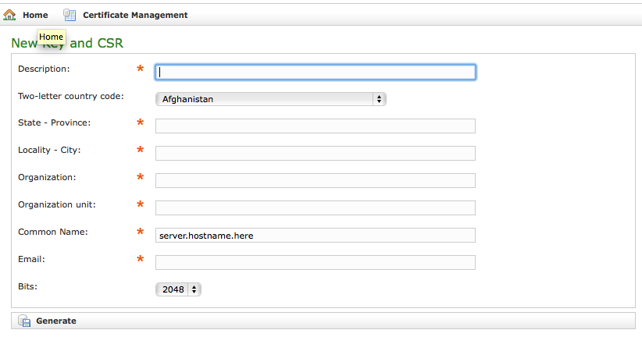Image resolution: width=642 pixels, height=337 pixels.
Task: Click the "Description:" field label
Action: (x=44, y=69)
